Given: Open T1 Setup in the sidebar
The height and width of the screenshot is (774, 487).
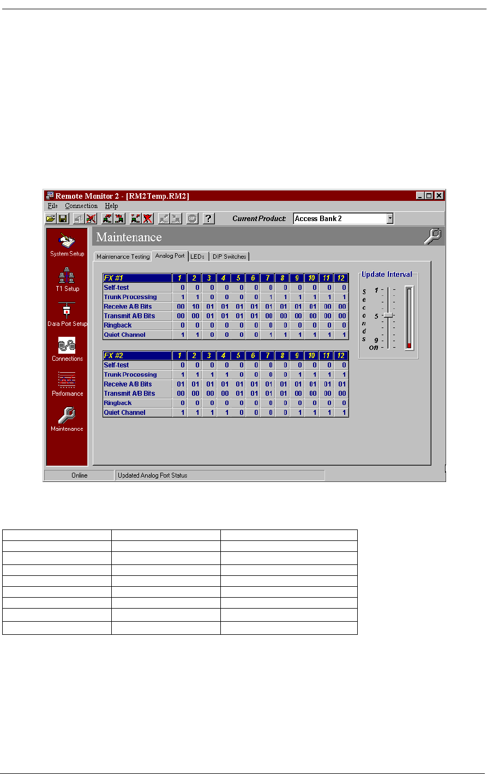Looking at the screenshot, I should 68,279.
